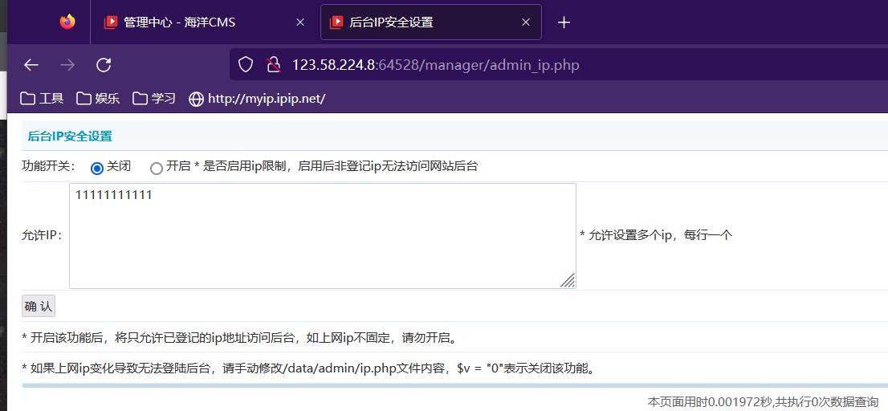888x411 pixels.
Task: Close the 管理中心 - 海洋CMS tab
Action: pyautogui.click(x=300, y=22)
